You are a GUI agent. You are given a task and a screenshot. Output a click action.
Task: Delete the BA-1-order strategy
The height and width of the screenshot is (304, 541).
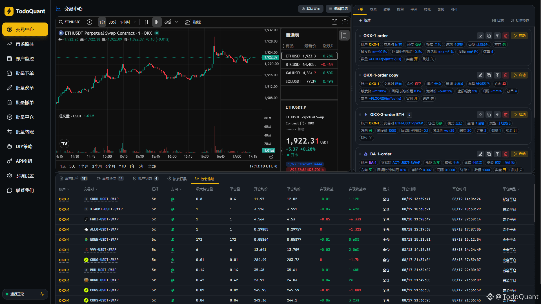[x=506, y=154]
